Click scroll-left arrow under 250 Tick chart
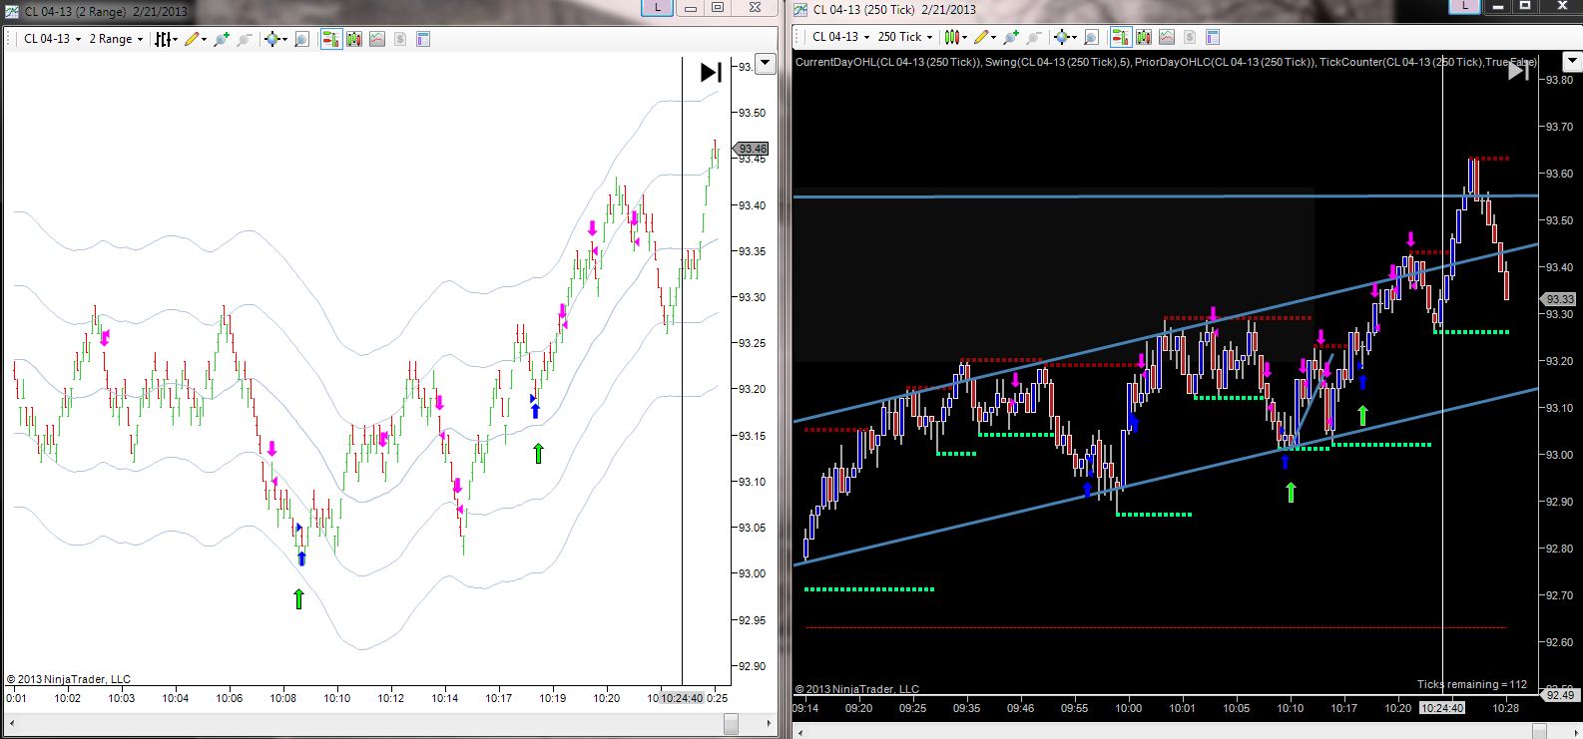The height and width of the screenshot is (739, 1583). 800,731
